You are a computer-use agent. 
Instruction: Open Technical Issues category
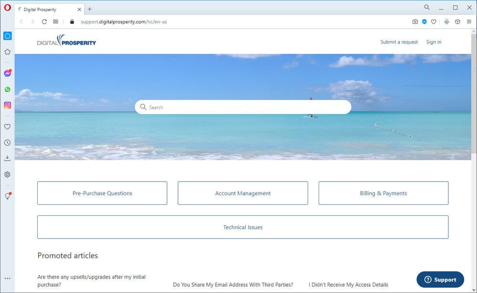(243, 227)
